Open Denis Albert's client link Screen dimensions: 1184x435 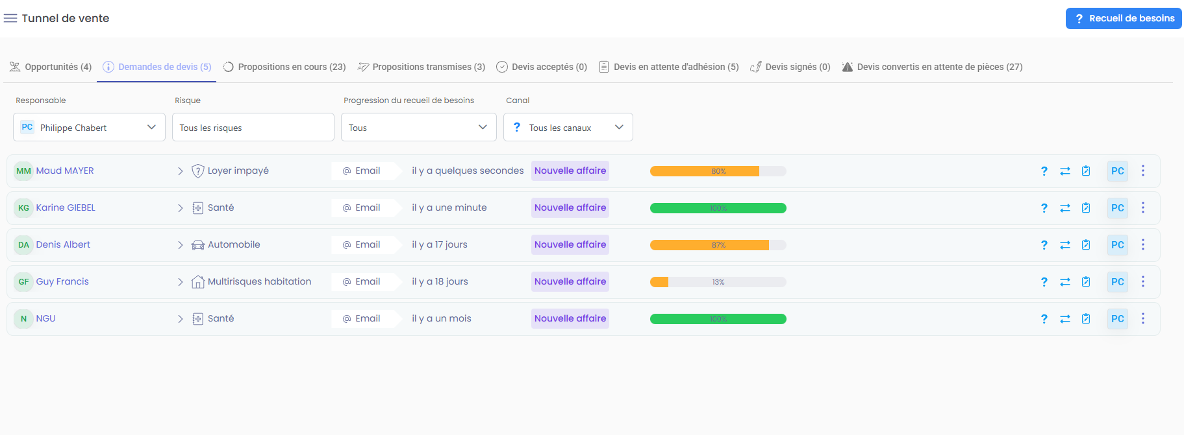pos(63,244)
